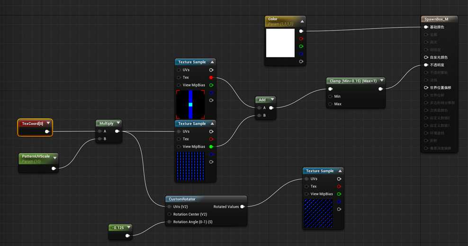Click green output pin of dot-grid Texture Sample

click(x=211, y=146)
